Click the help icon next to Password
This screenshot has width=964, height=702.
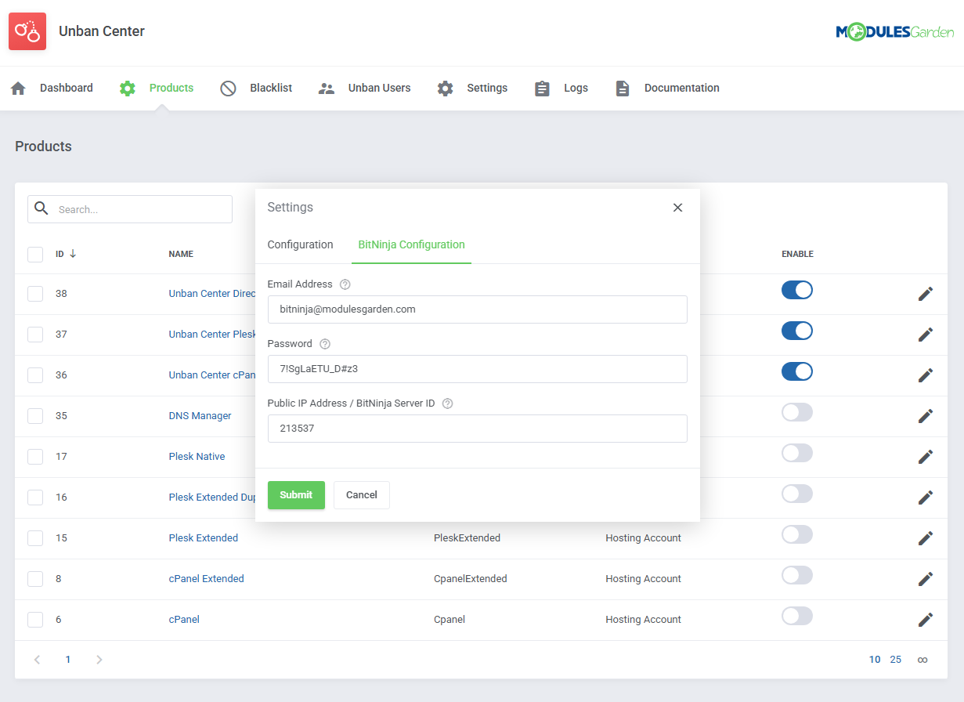pos(325,344)
